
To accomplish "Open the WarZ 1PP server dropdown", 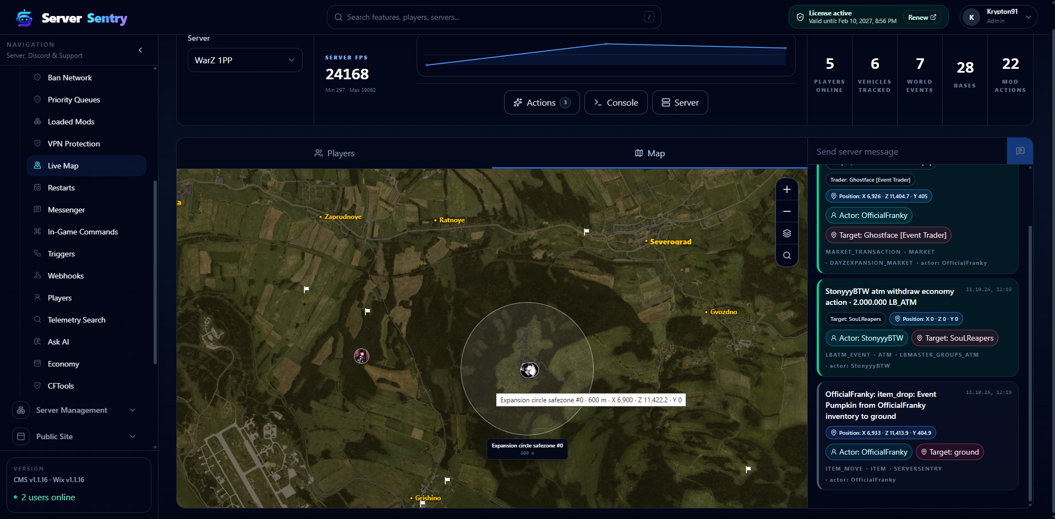I will click(x=245, y=60).
